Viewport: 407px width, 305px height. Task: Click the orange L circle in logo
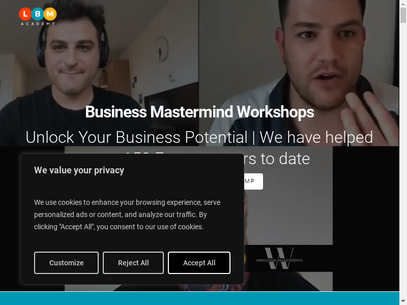(x=25, y=14)
